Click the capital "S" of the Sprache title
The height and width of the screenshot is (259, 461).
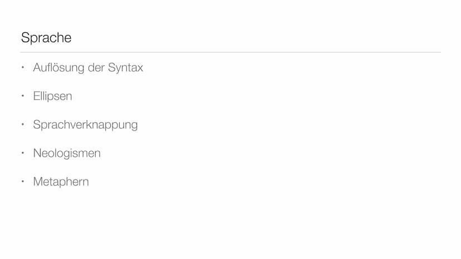click(x=25, y=38)
